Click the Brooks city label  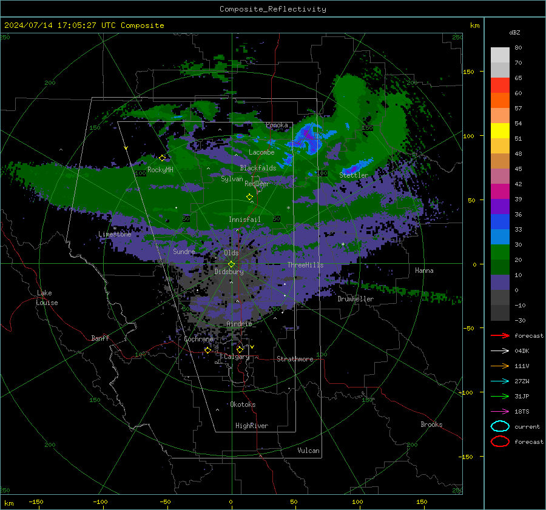[x=431, y=424]
